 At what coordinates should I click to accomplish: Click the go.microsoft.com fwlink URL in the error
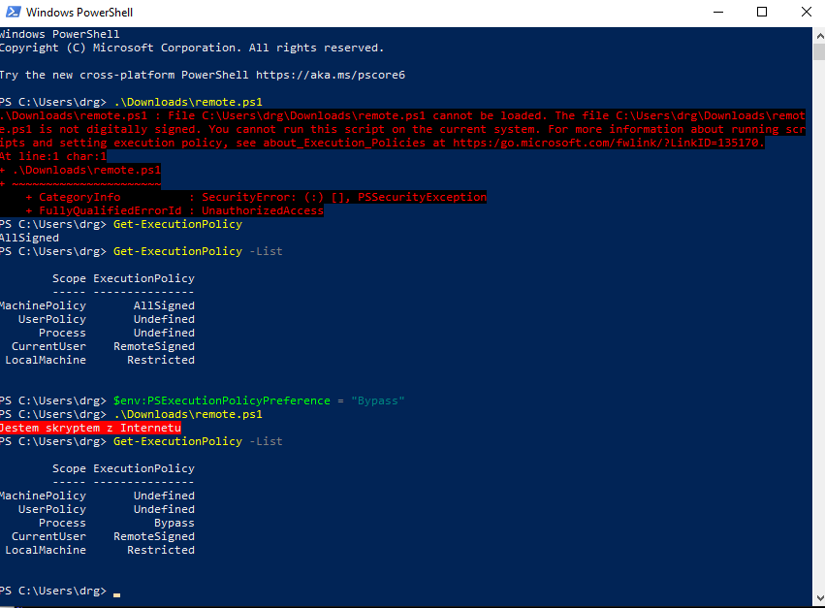608,143
